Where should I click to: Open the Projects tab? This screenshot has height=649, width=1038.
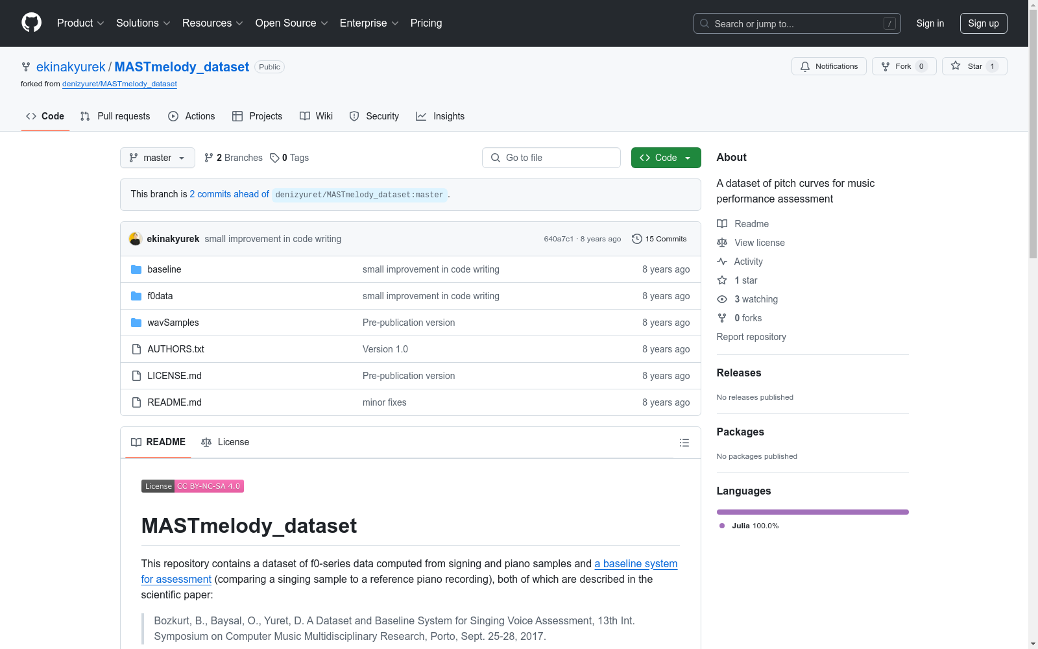(x=258, y=116)
